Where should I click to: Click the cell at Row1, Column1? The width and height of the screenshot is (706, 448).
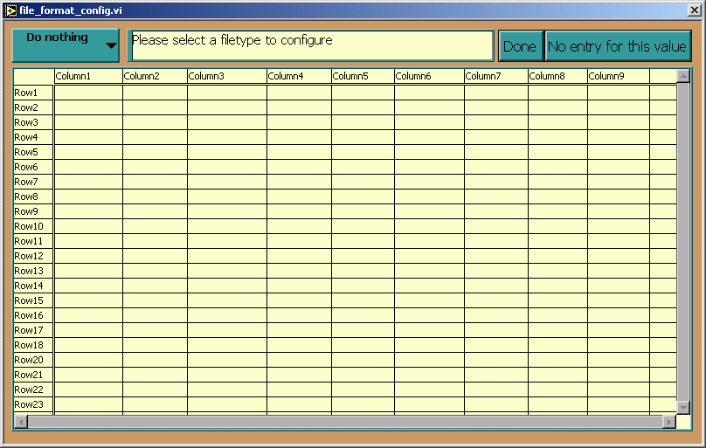(88, 93)
